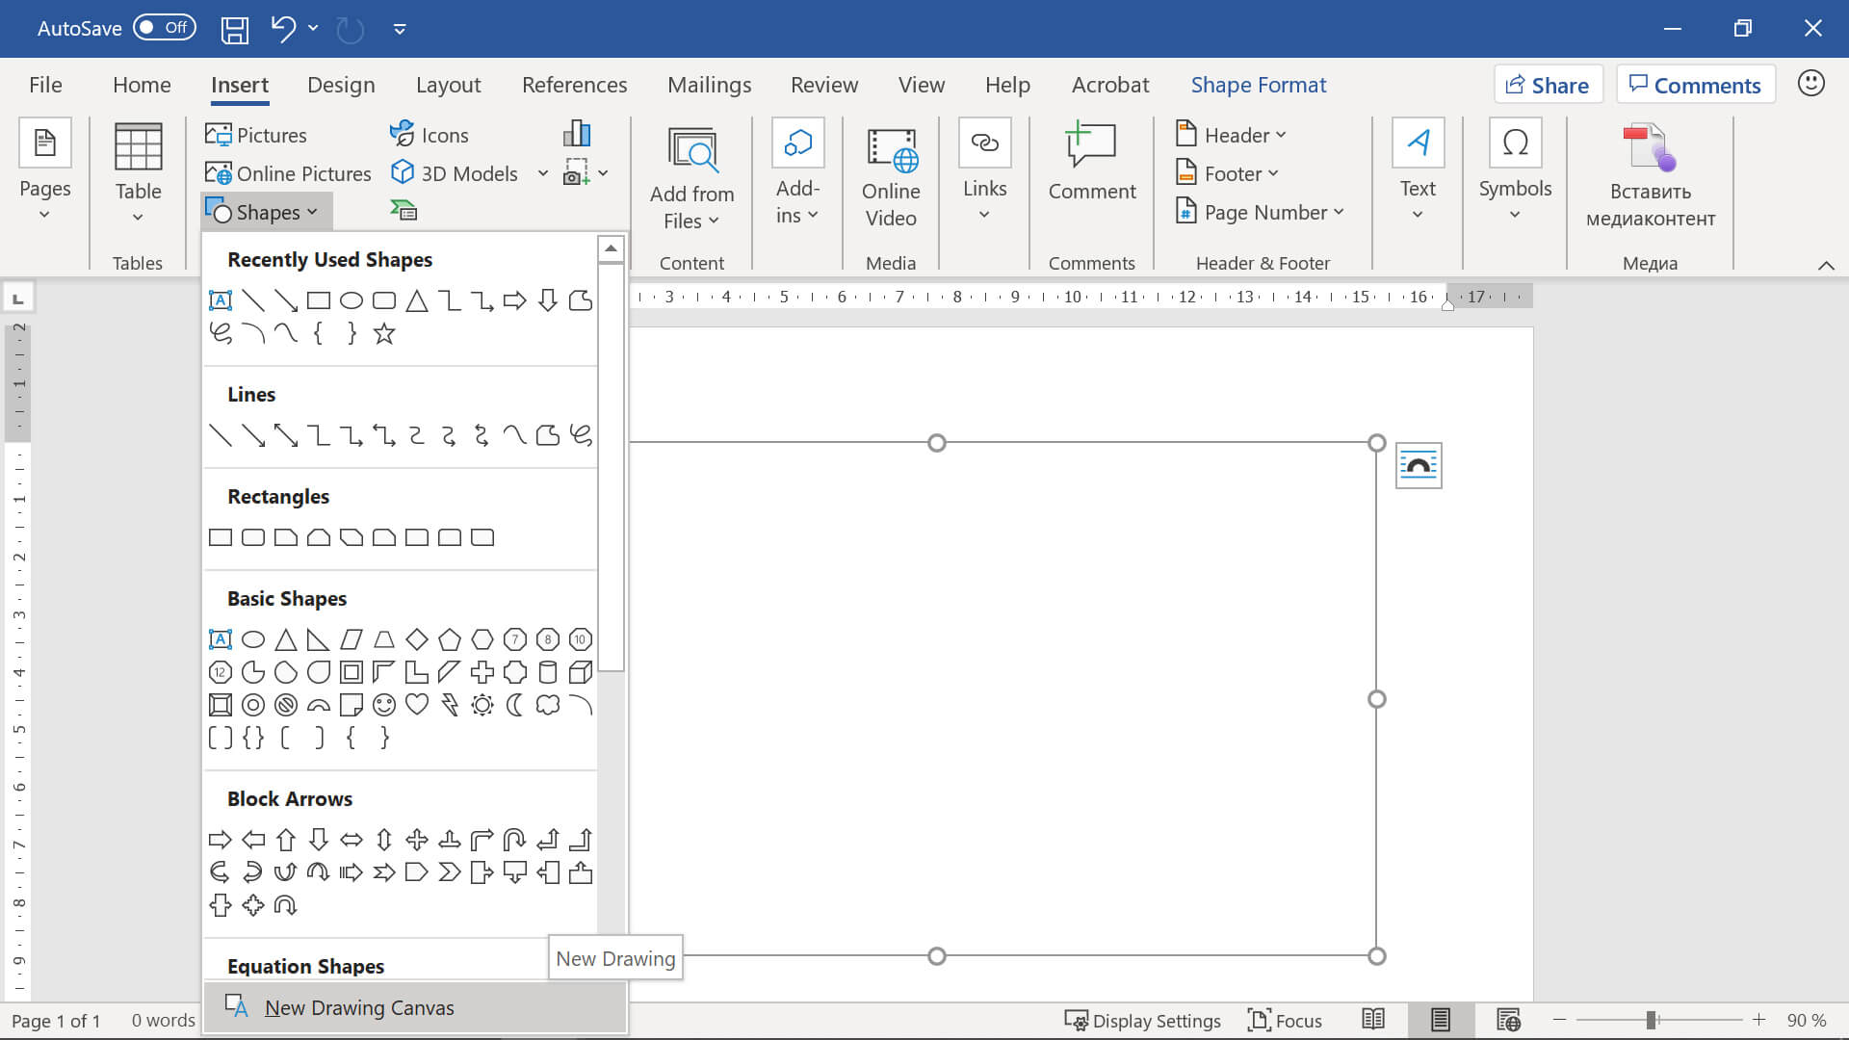This screenshot has width=1849, height=1040.
Task: Click the zoom slider handle
Action: tap(1651, 1020)
